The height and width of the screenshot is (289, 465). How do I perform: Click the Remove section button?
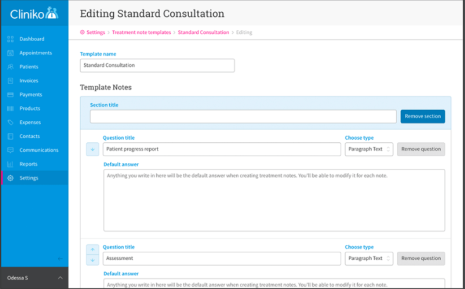(x=422, y=116)
